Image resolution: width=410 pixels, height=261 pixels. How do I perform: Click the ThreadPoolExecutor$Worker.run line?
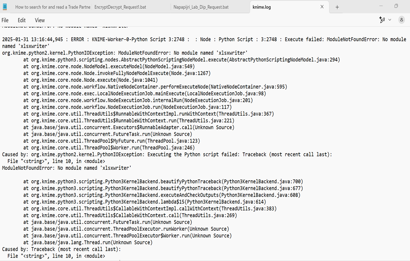coord(127,236)
